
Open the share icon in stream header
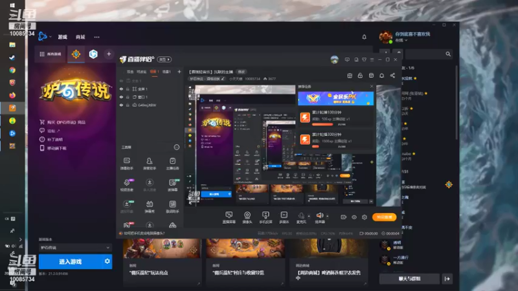pyautogui.click(x=392, y=76)
